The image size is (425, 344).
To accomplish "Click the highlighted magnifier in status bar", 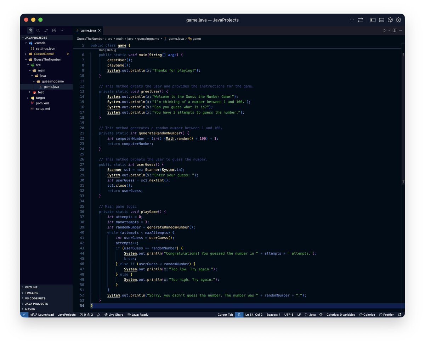I will 239,315.
